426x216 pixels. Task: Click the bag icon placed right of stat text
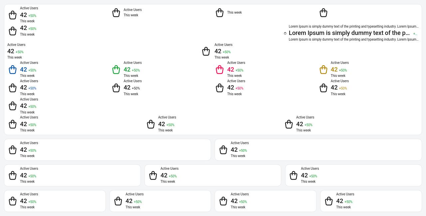tap(206, 51)
